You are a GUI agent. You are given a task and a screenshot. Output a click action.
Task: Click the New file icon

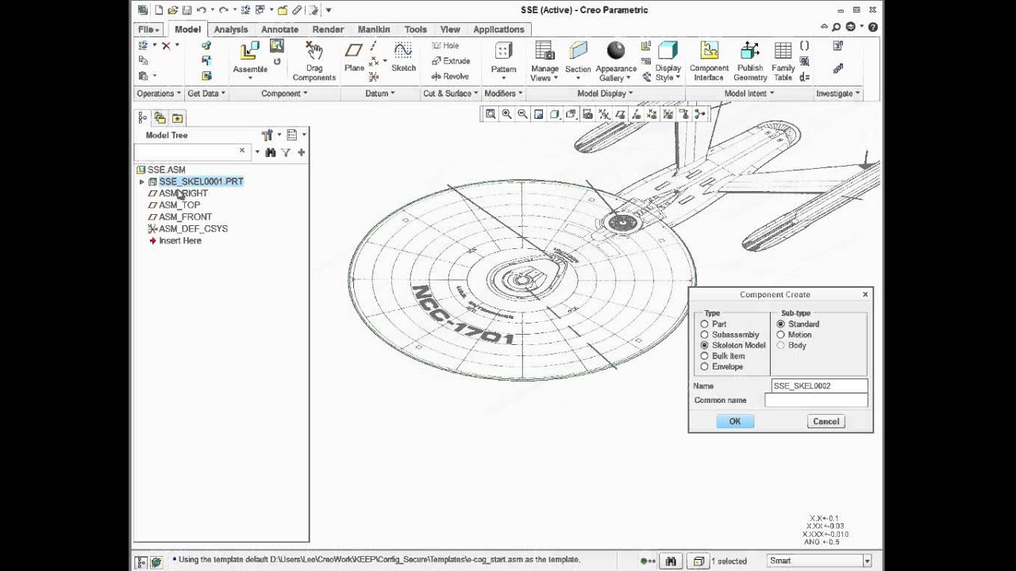coord(159,10)
